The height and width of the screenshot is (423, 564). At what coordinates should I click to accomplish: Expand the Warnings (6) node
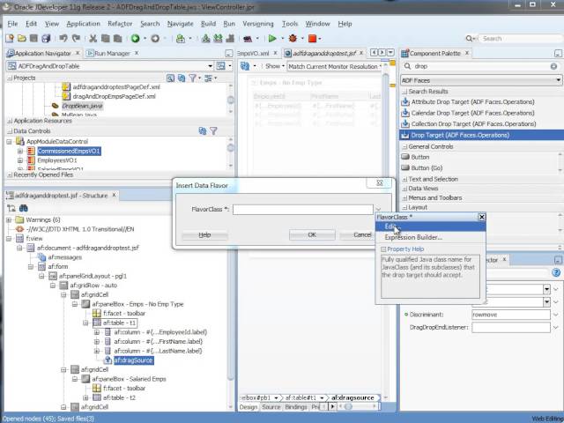9,219
